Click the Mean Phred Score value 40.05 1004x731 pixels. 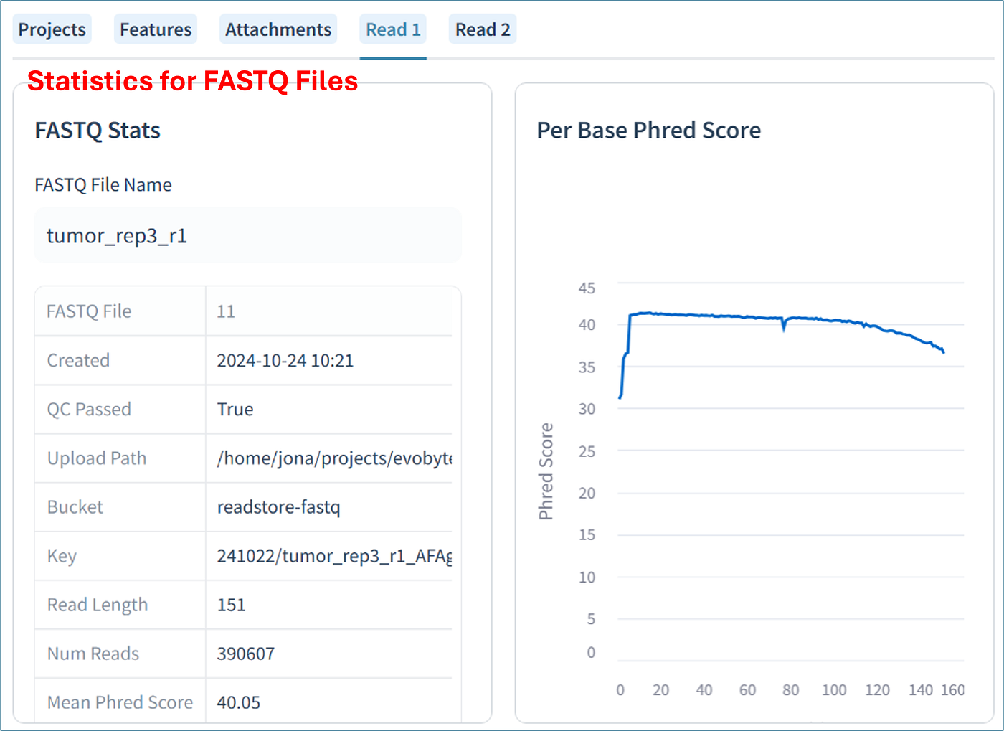(x=238, y=702)
